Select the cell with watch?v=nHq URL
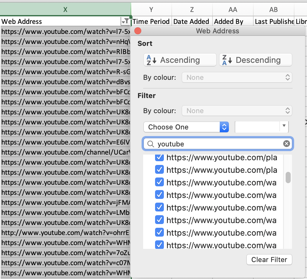 [65, 41]
